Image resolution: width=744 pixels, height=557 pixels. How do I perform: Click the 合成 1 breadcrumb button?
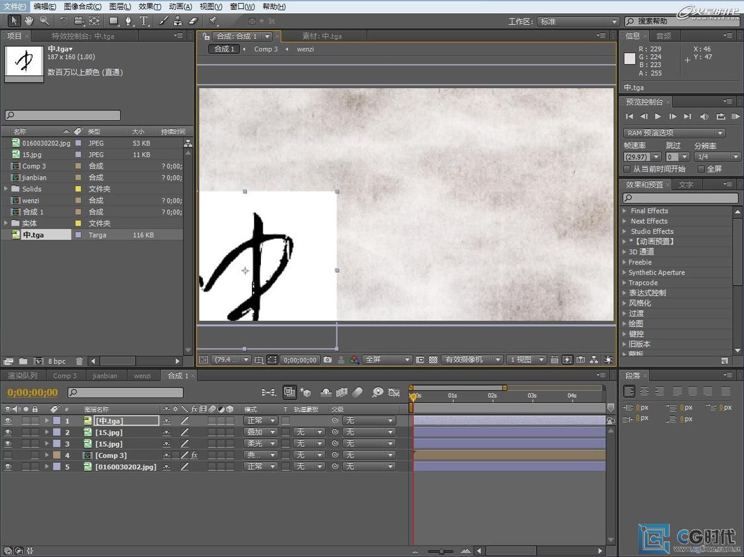click(224, 49)
